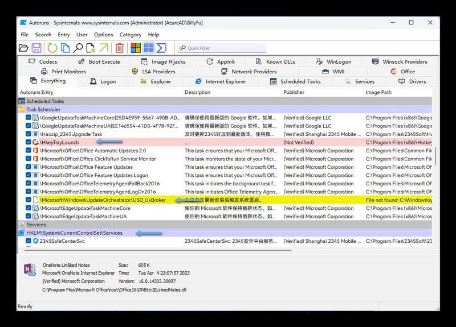
Task: Switch to the Winsock Providers tab
Action: pos(400,61)
